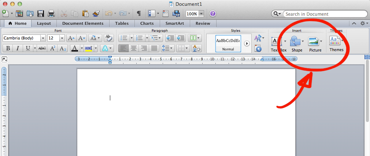Open the SmartArt tab
The height and width of the screenshot is (156, 370).
[x=175, y=23]
